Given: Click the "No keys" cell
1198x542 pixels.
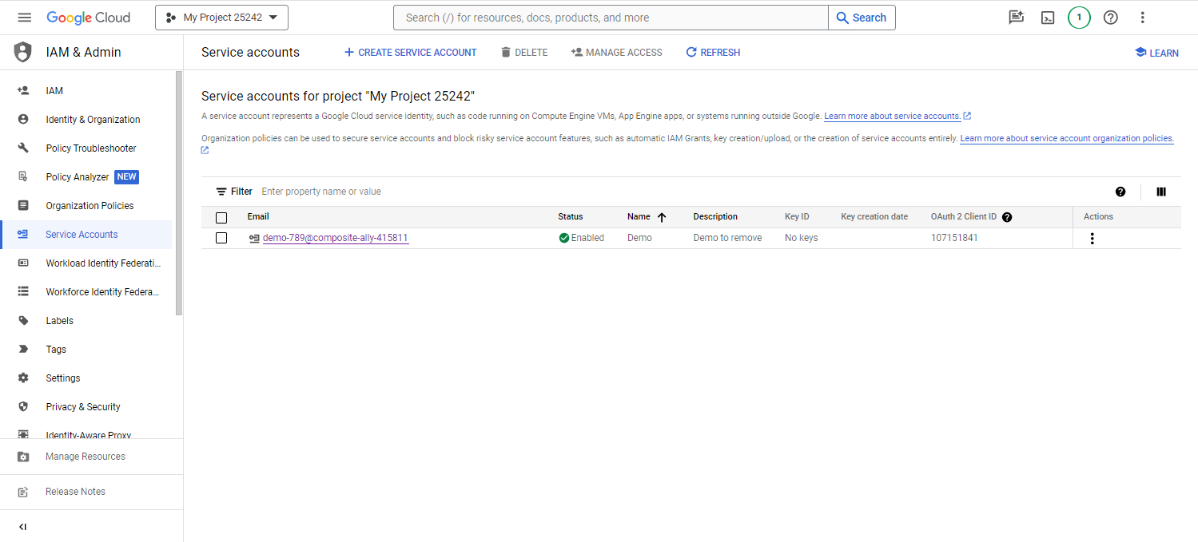Looking at the screenshot, I should (x=801, y=238).
